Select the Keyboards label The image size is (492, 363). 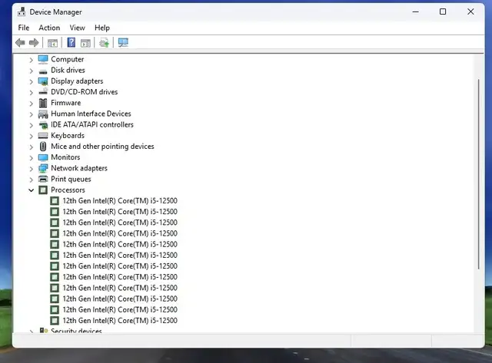point(68,136)
